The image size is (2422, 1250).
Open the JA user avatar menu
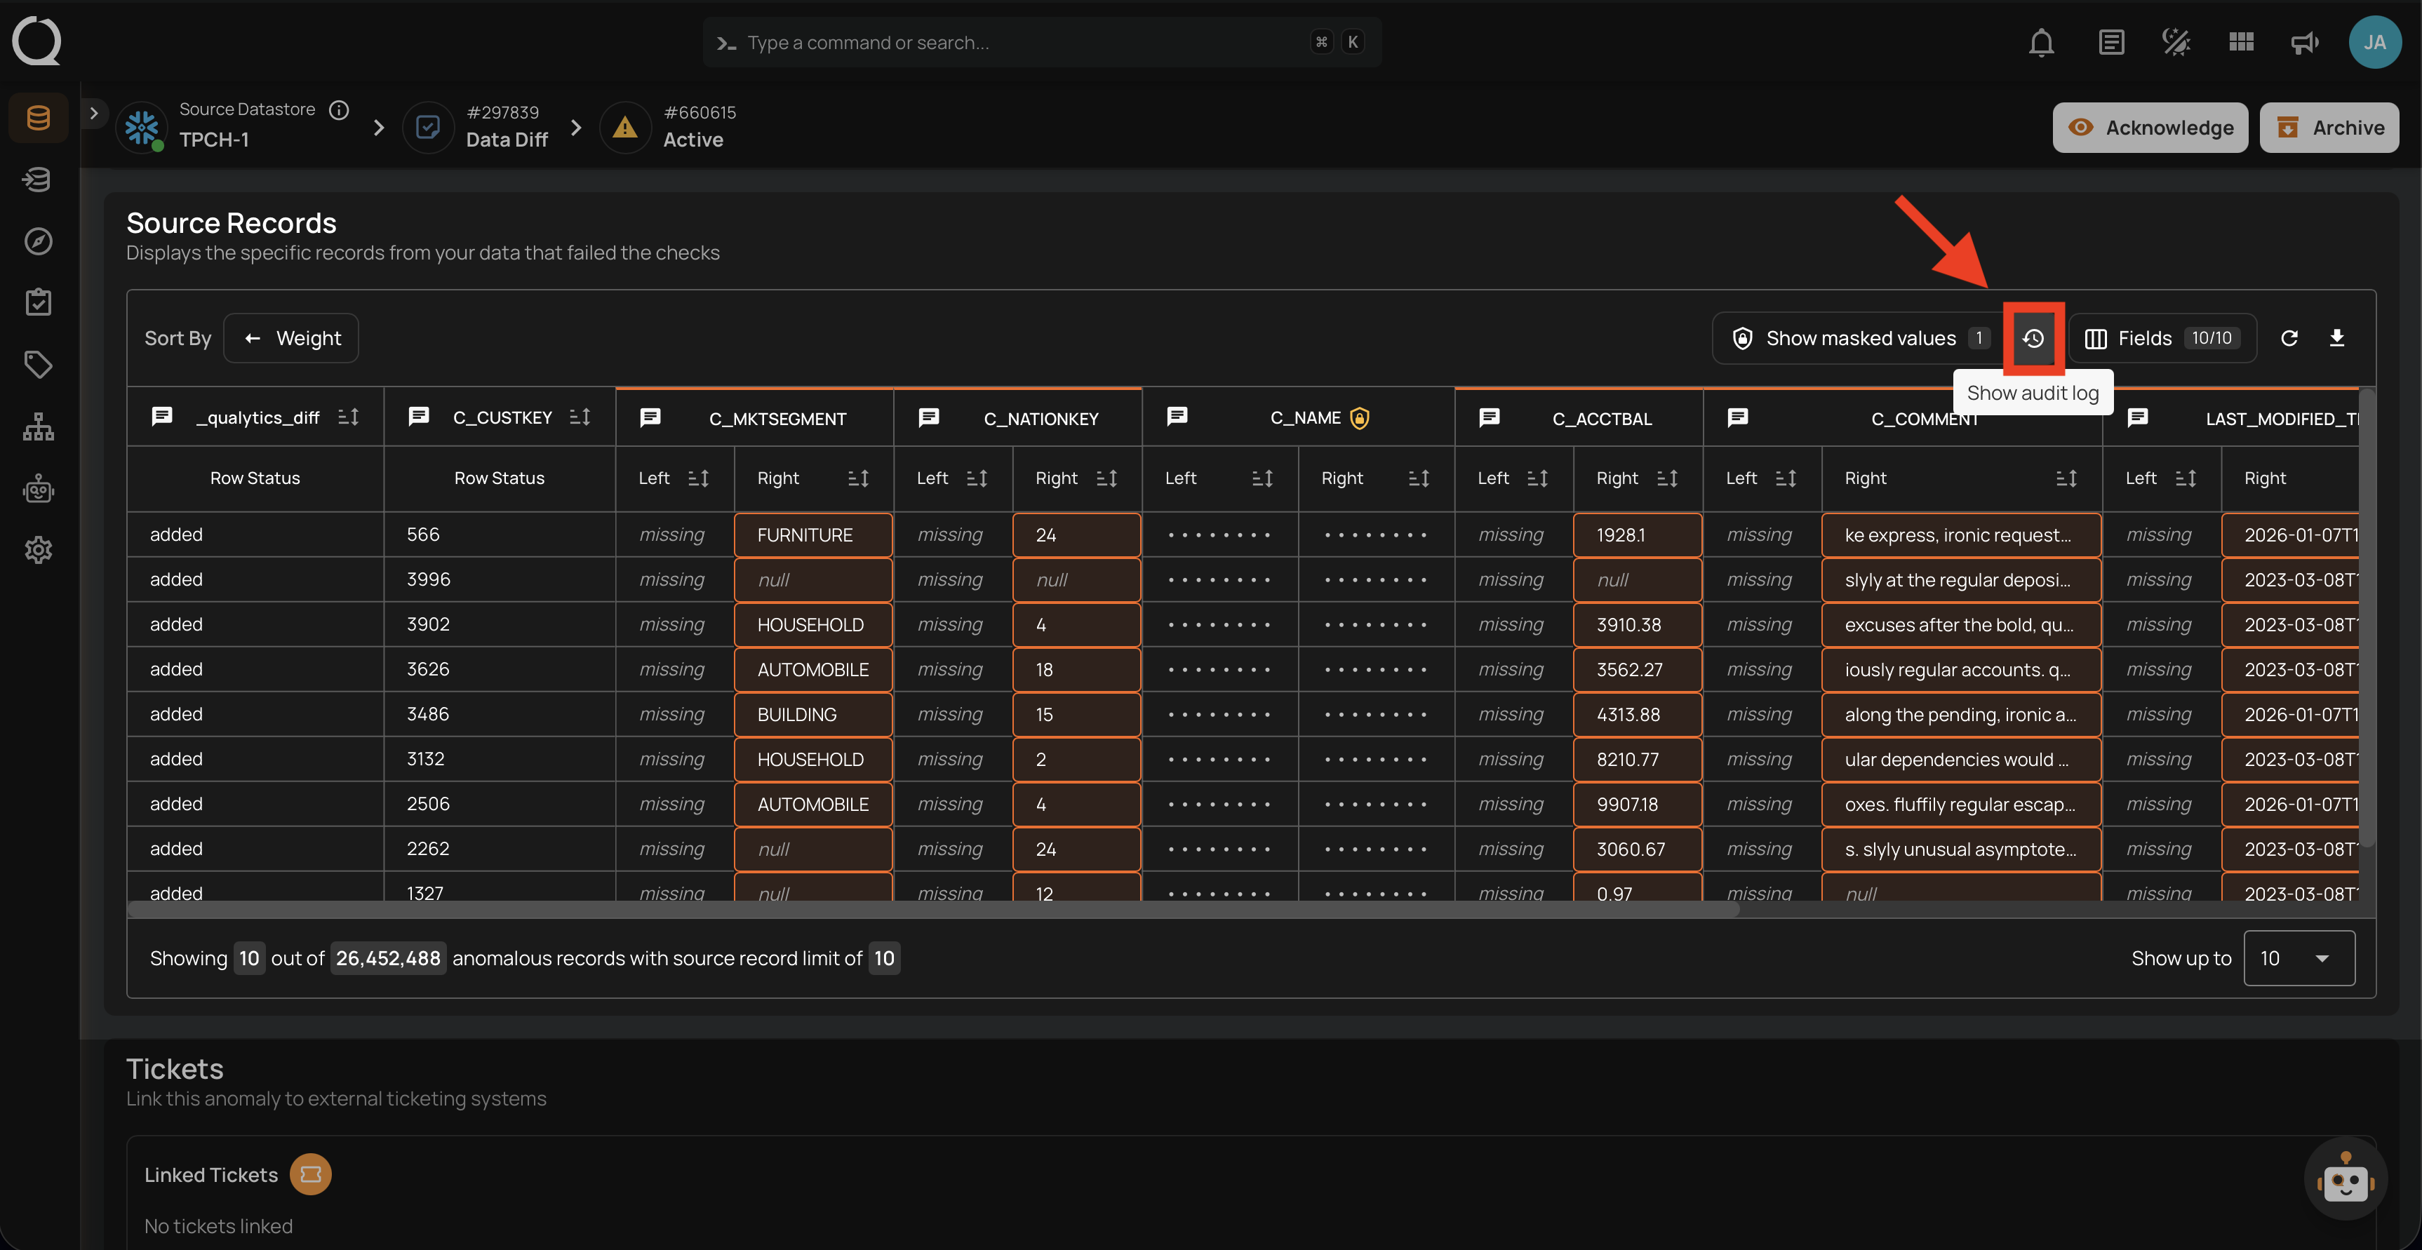coord(2374,42)
